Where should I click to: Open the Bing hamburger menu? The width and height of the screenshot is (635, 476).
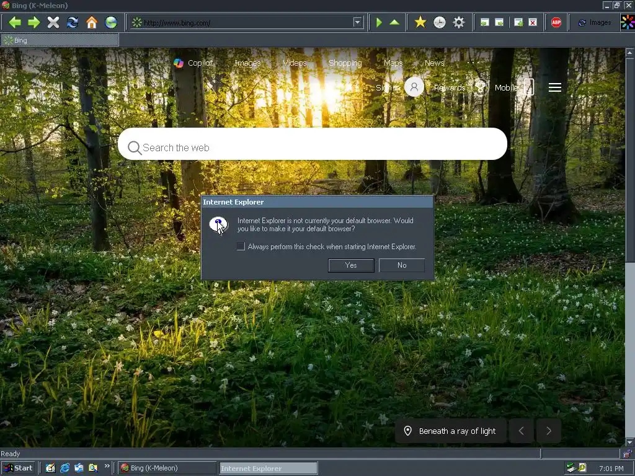pos(555,87)
